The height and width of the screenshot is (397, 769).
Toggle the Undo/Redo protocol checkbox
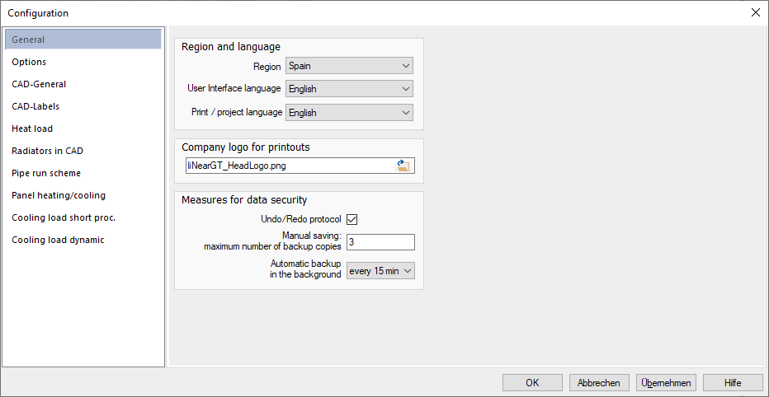click(x=351, y=219)
